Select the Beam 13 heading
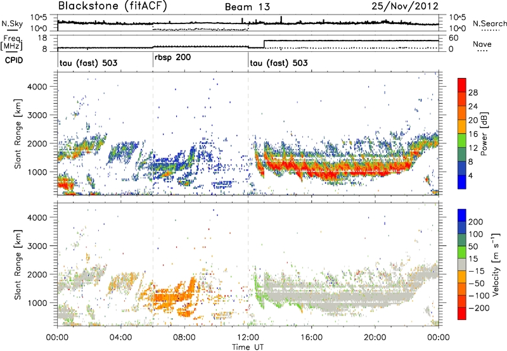This screenshot has height=351, width=507. [x=247, y=7]
